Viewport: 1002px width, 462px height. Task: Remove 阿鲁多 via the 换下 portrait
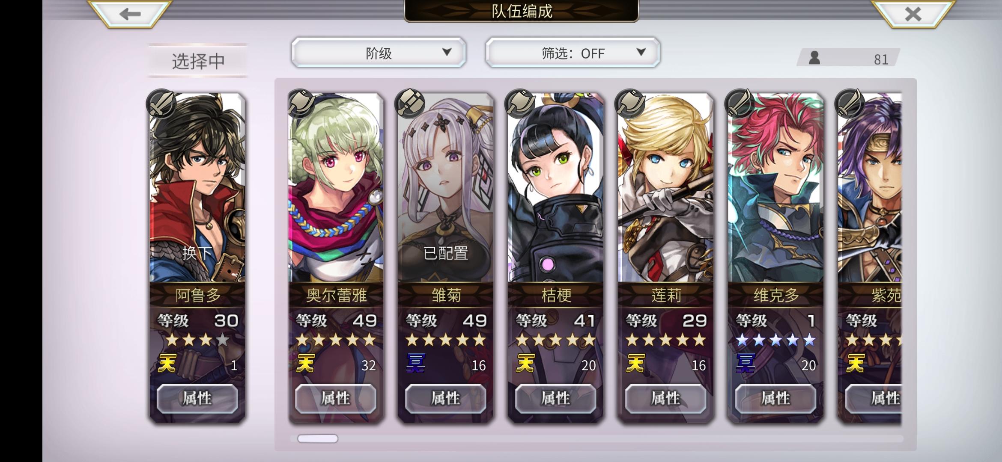[x=197, y=188]
